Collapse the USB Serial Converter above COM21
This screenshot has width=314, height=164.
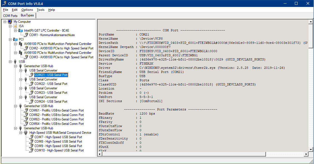[21, 70]
